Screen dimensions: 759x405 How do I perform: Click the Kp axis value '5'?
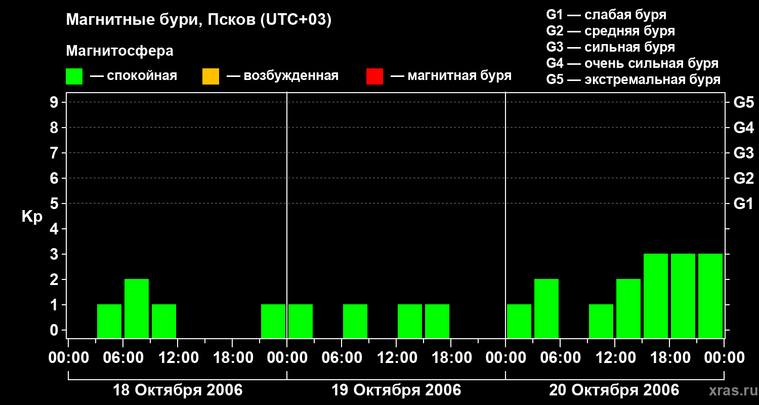tap(54, 204)
